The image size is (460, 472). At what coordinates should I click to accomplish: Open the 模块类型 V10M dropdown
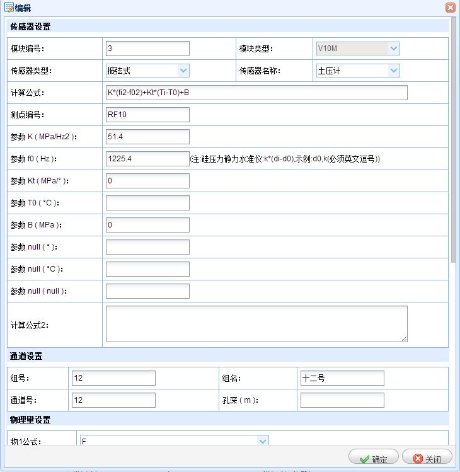click(394, 49)
